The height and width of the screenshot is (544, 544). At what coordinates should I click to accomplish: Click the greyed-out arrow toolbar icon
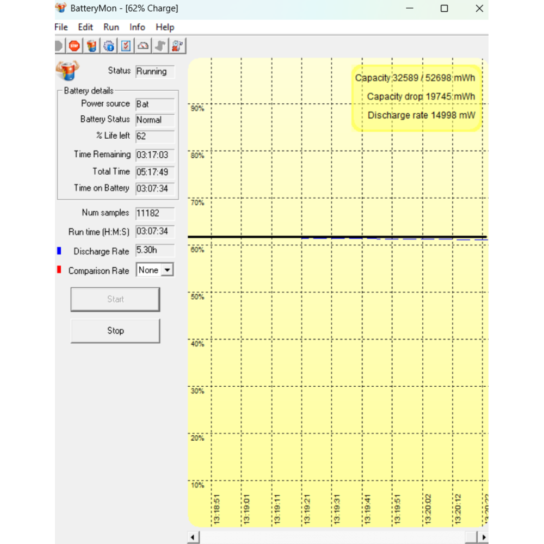coord(160,46)
